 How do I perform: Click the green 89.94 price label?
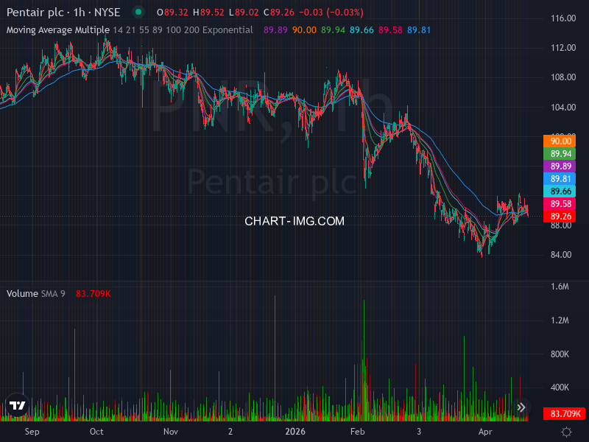(560, 154)
